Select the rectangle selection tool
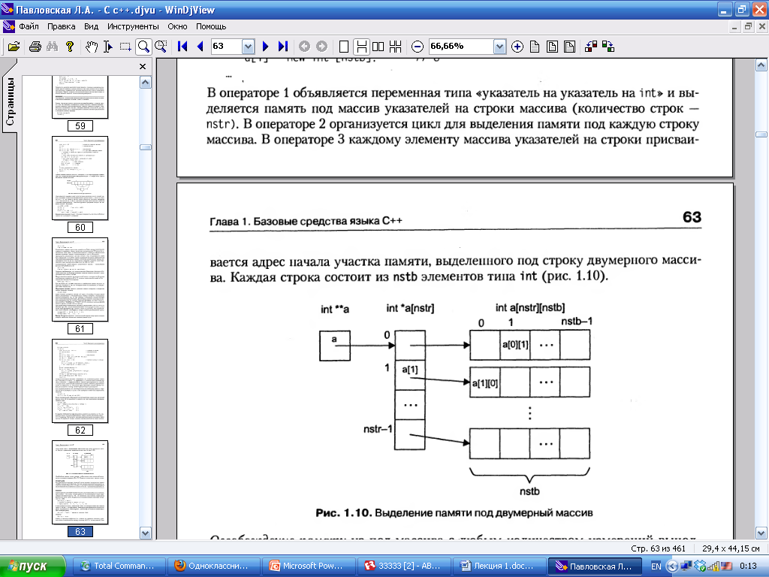The width and height of the screenshot is (769, 577). [x=125, y=47]
